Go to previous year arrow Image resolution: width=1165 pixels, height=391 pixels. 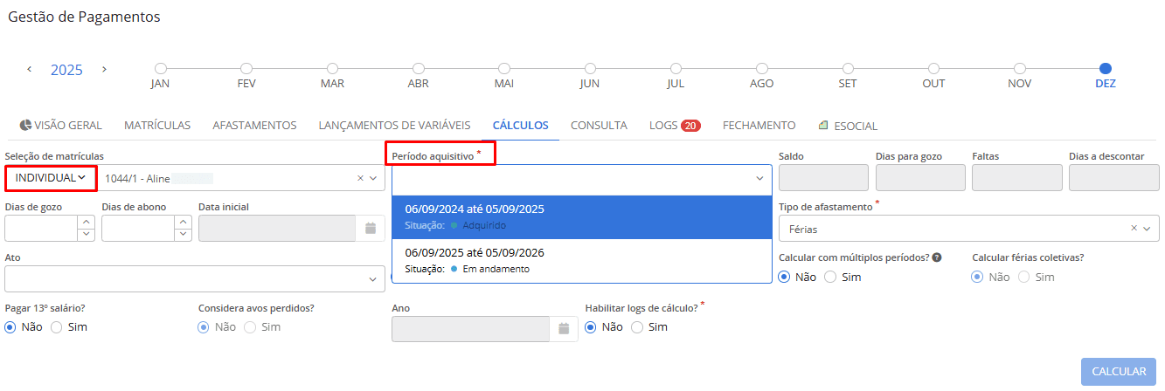click(x=29, y=69)
